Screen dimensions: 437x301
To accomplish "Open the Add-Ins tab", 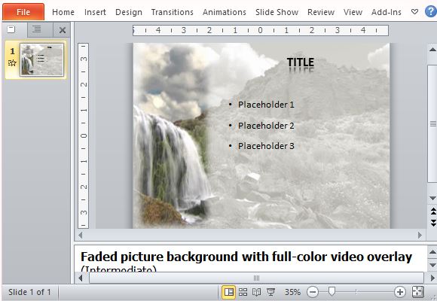I will 387,12.
